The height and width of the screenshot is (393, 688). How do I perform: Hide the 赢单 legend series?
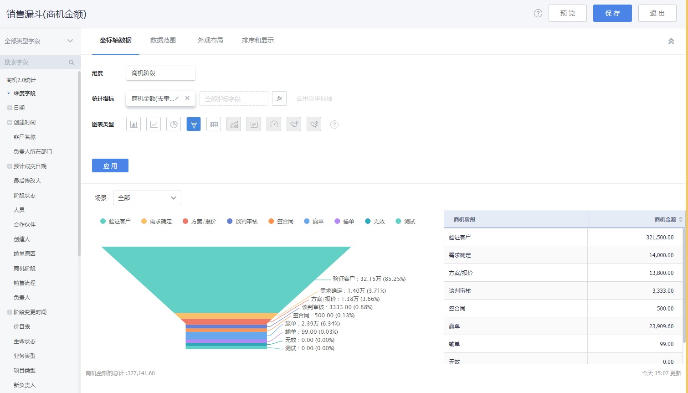click(x=314, y=222)
